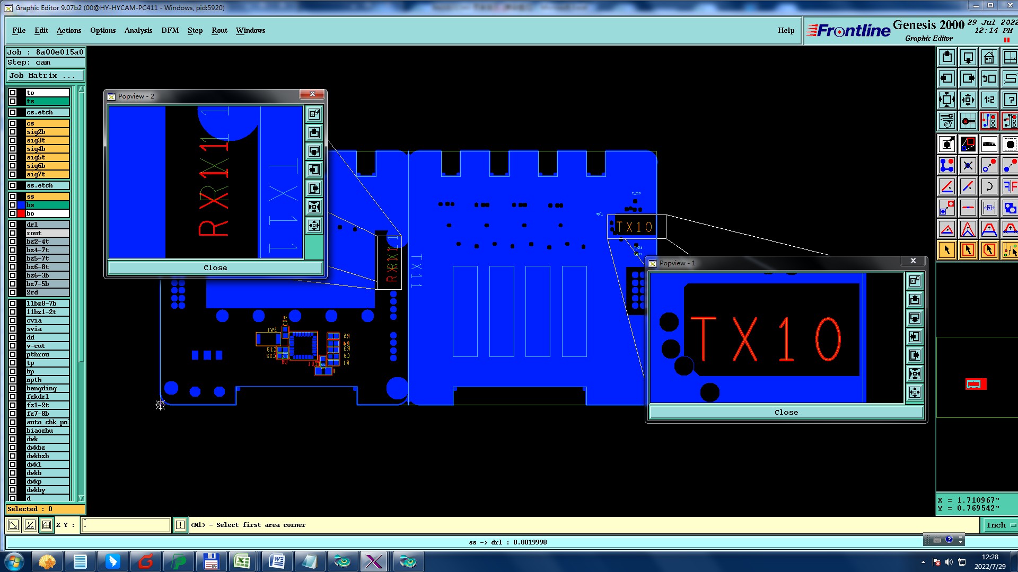The height and width of the screenshot is (572, 1018).
Task: Toggle display checkbox for drl layer
Action: [x=13, y=225]
